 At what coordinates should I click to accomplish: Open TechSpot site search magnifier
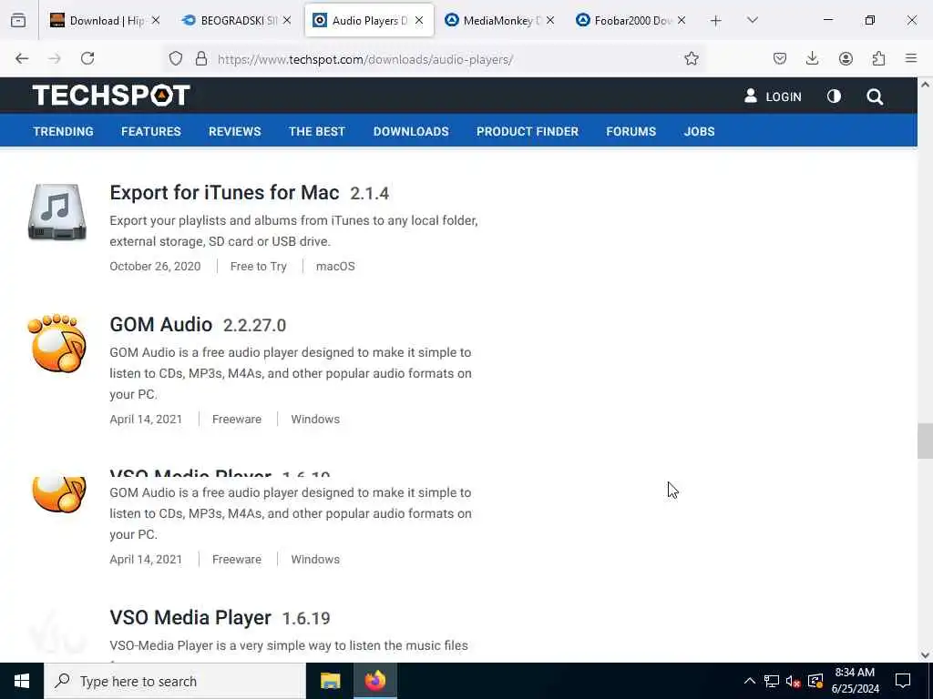[875, 96]
